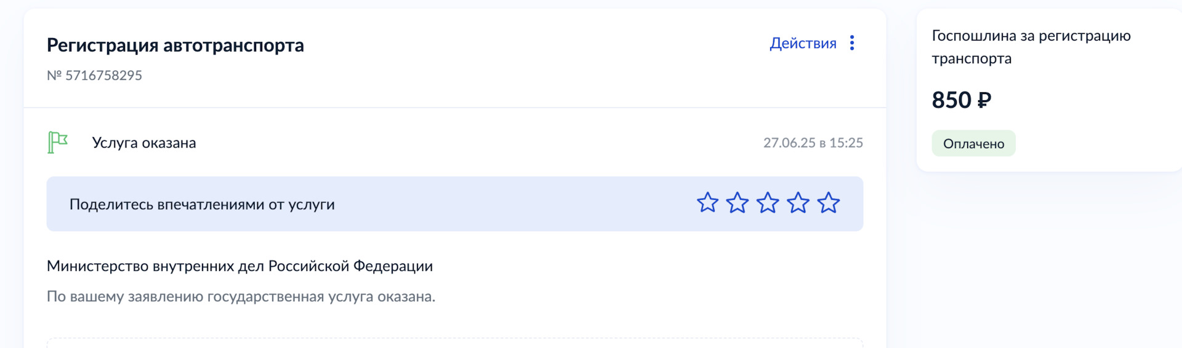Screen dimensions: 1182x348
Task: Click the green flag status icon
Action: (x=57, y=143)
